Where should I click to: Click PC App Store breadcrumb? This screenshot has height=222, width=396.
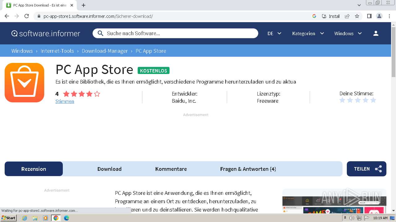(x=151, y=51)
